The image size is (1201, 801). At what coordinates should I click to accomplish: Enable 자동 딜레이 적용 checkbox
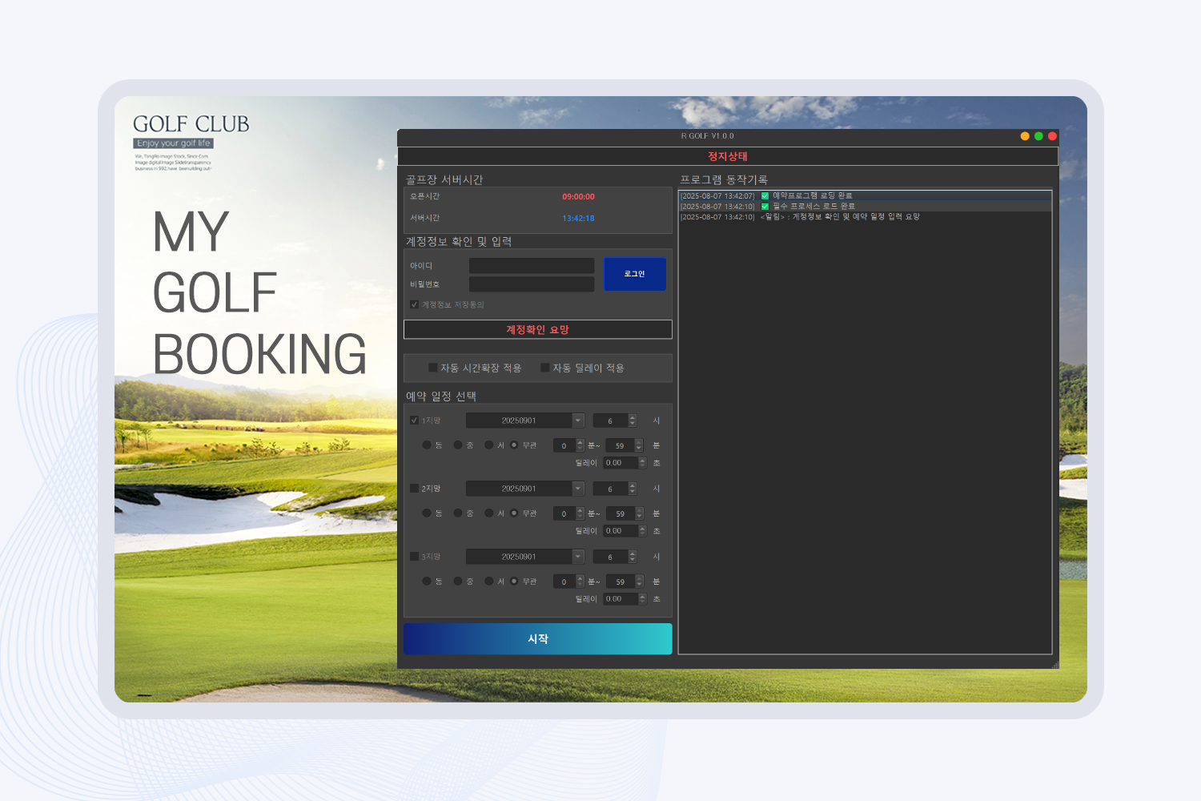545,368
